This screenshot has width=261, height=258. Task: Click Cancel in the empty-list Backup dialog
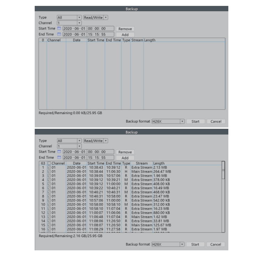[x=216, y=121]
